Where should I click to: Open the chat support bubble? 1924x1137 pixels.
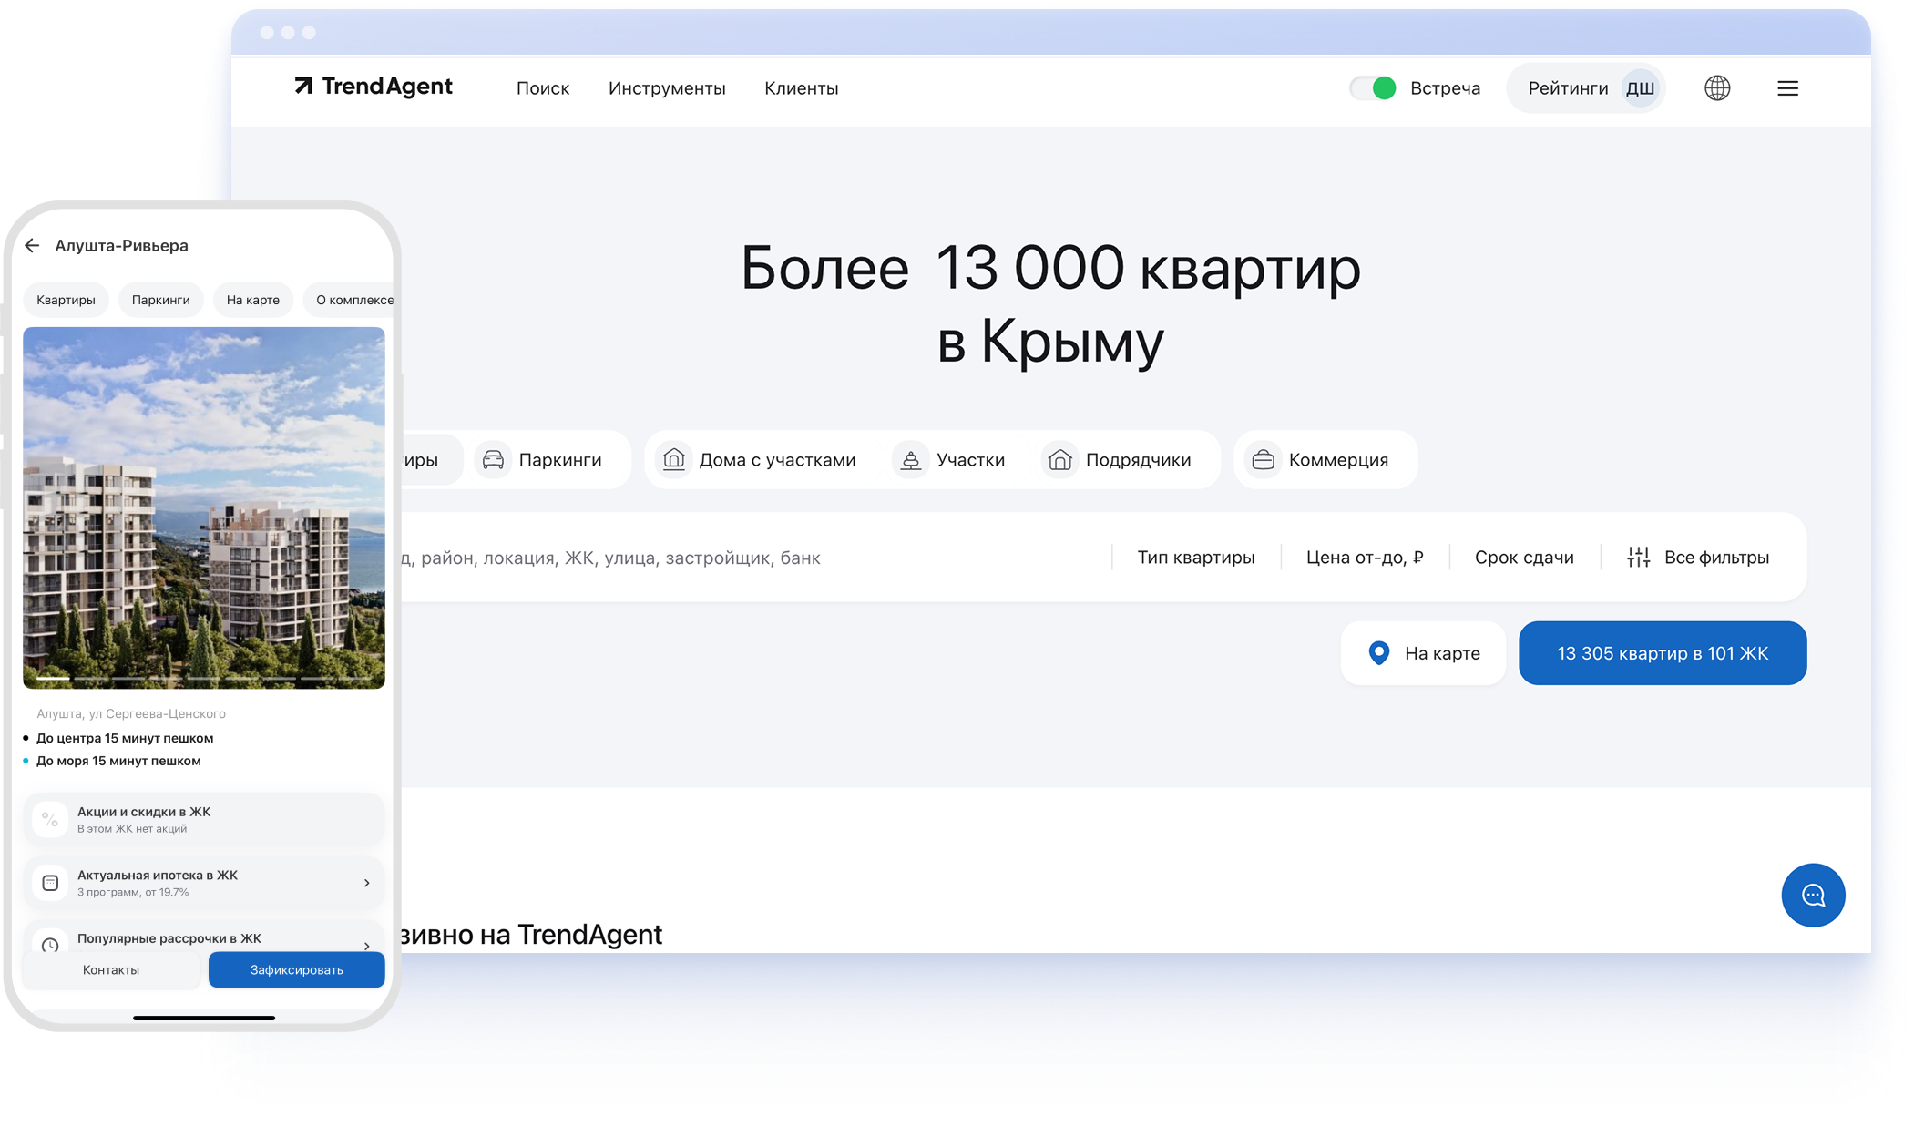coord(1813,895)
